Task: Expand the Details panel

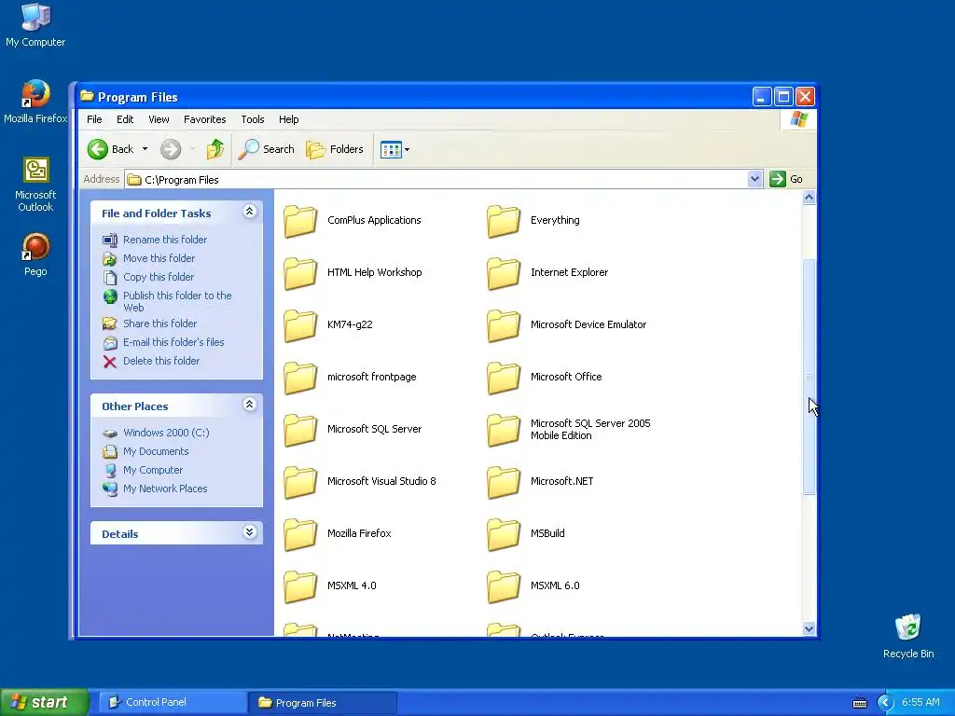Action: (249, 532)
